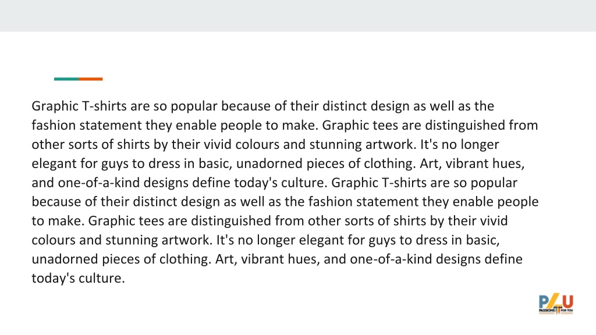Click the line starting "elegant for guys"
Viewport: 596px width, 335px height.
click(278, 163)
